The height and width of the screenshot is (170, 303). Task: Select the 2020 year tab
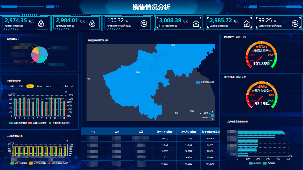(x=39, y=86)
